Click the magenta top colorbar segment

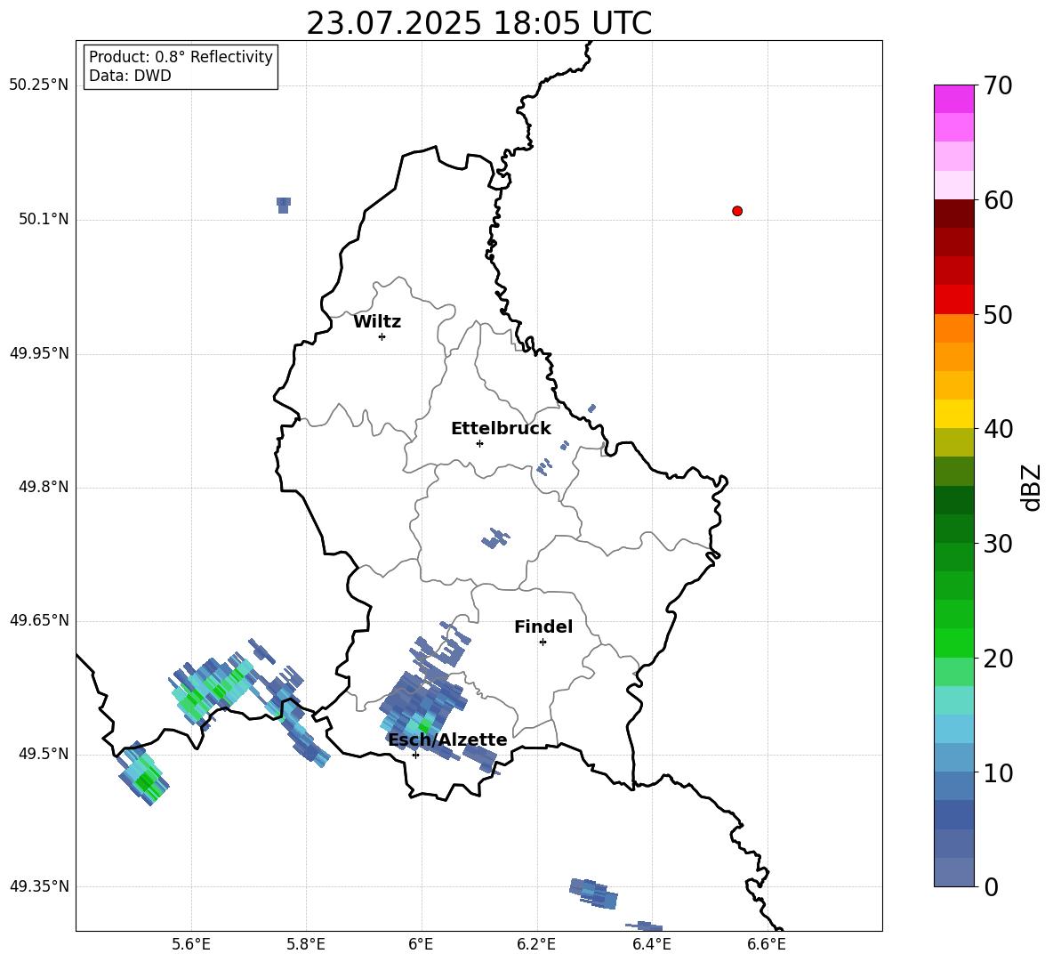[953, 100]
